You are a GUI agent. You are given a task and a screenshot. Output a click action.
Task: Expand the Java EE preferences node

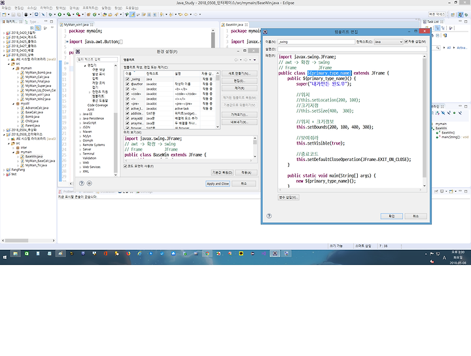(80, 114)
